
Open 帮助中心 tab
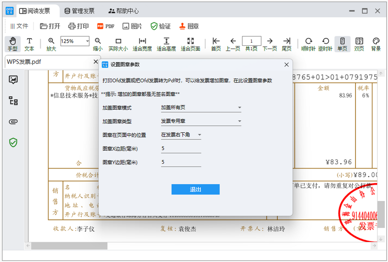[x=124, y=11]
